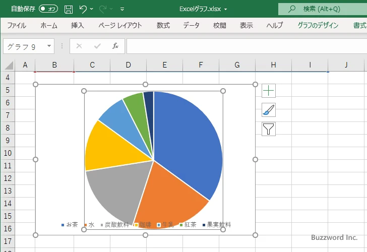This screenshot has width=367, height=252.
Task: Click the 紅茶 legend entry
Action: 188,225
